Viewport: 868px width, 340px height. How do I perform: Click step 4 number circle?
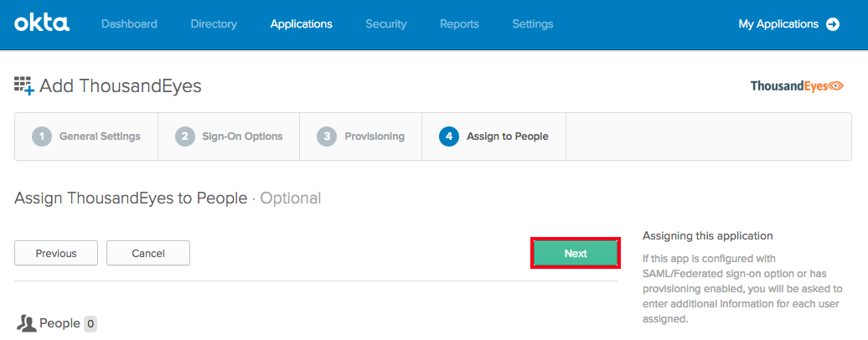[449, 137]
